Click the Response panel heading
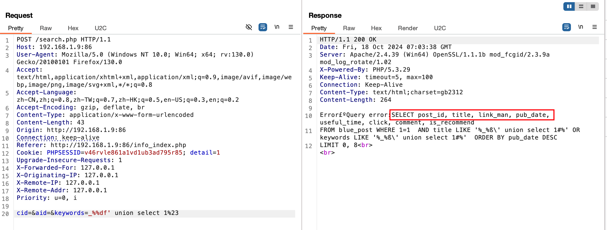Viewport: 607px width, 230px height. tap(325, 15)
